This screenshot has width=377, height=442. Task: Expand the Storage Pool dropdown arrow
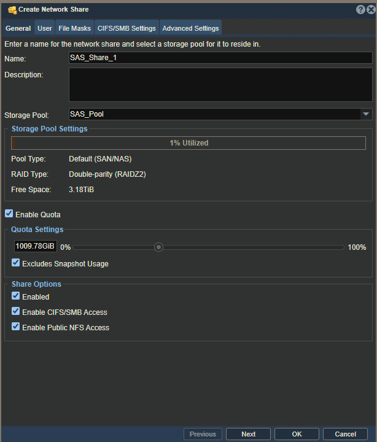(366, 114)
